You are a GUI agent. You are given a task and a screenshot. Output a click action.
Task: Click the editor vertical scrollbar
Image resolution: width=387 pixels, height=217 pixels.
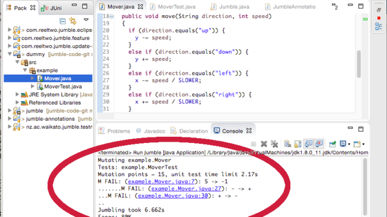[359, 64]
